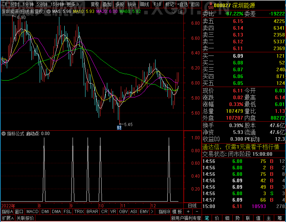The width and height of the screenshot is (286, 222).
Task: Show more indicators with the > arrow after EMV
Action: tap(152, 212)
